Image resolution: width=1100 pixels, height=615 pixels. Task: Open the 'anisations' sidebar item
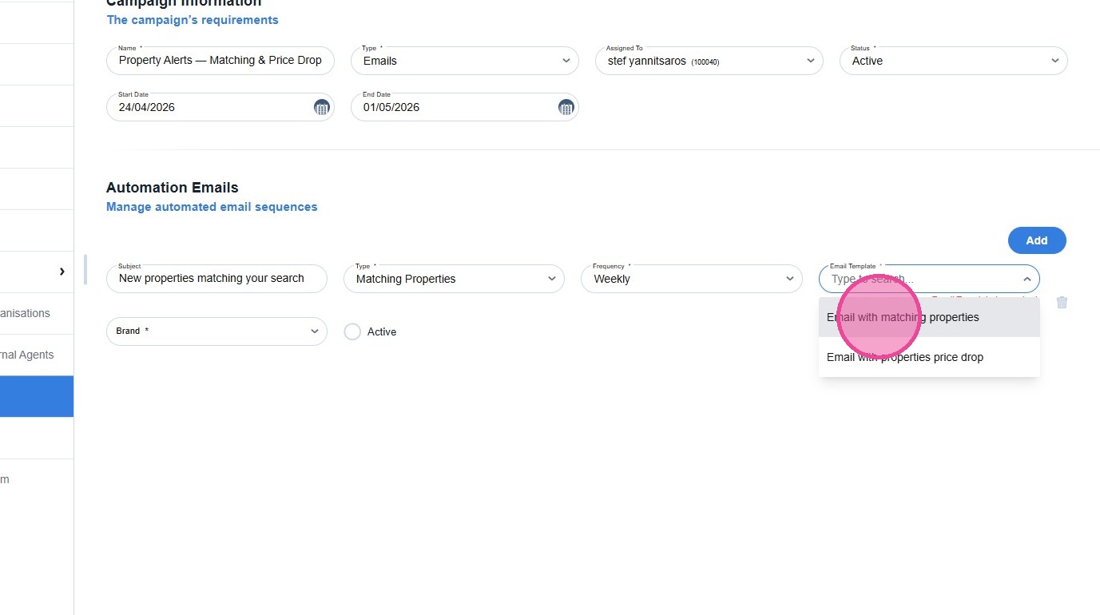pyautogui.click(x=37, y=313)
